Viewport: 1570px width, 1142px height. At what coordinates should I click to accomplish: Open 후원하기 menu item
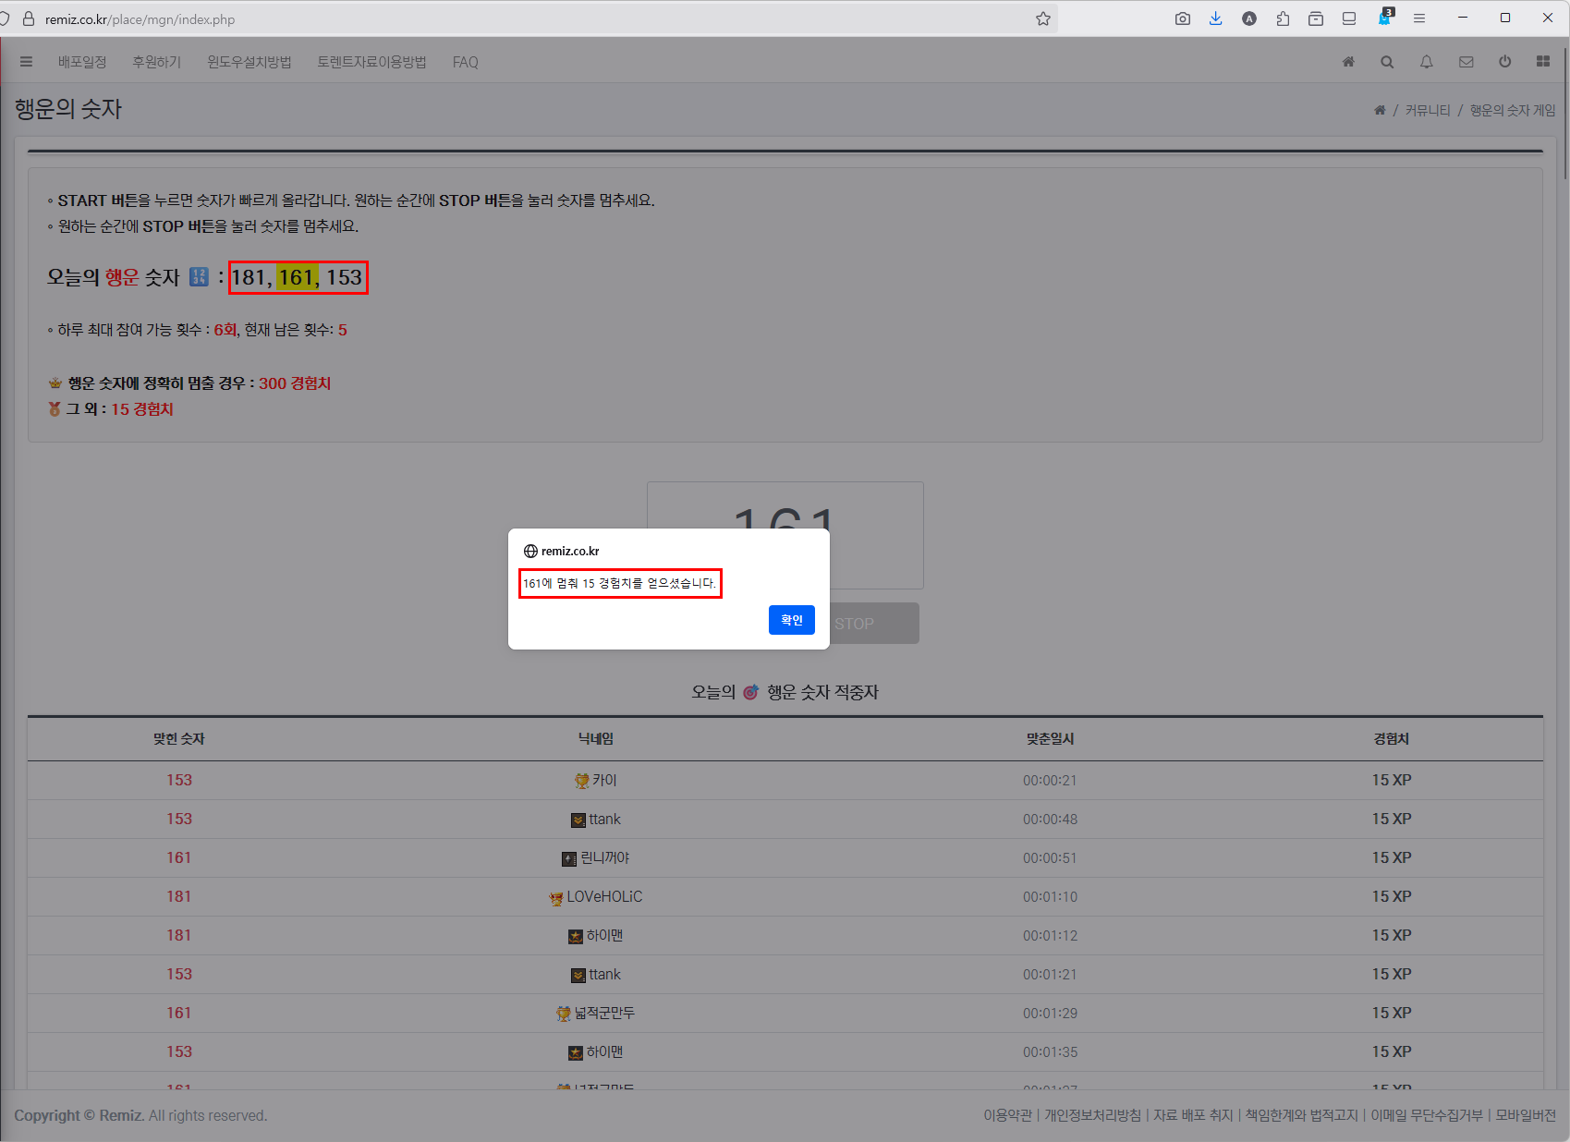[156, 62]
